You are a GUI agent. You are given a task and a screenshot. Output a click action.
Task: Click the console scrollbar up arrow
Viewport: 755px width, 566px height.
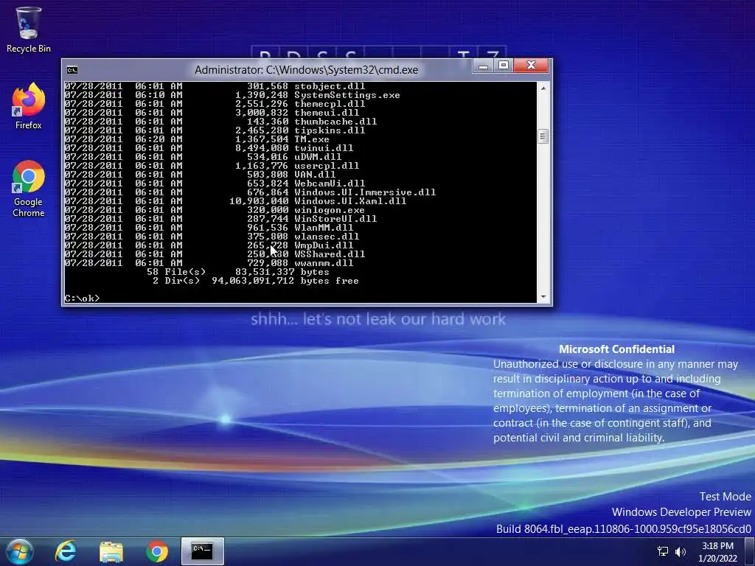[x=543, y=88]
